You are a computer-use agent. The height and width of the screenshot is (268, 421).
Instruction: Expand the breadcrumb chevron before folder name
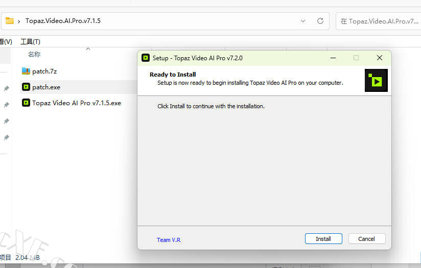point(19,21)
